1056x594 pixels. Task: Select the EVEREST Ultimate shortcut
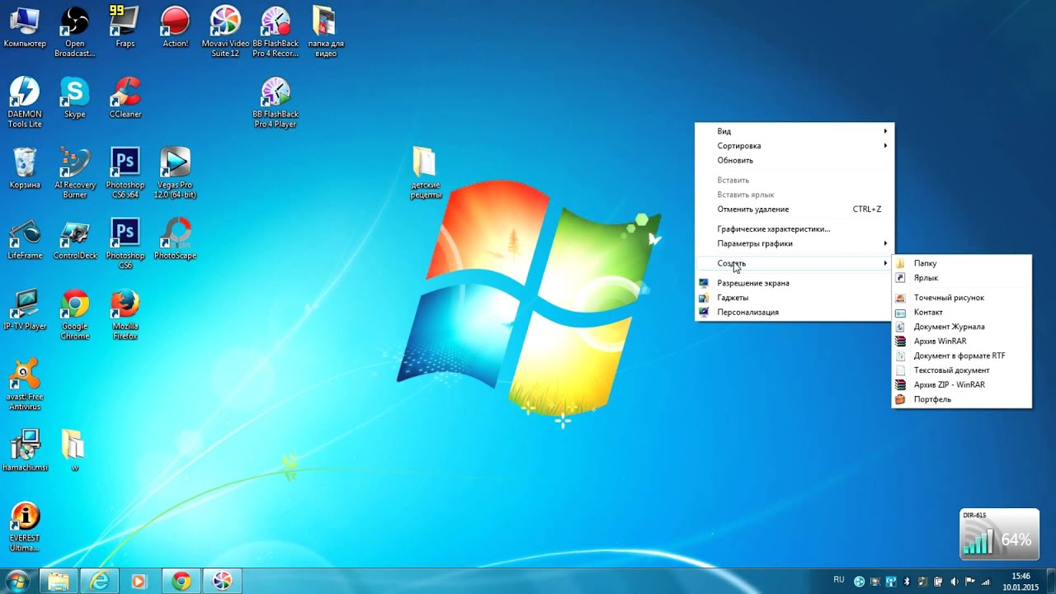(x=25, y=527)
